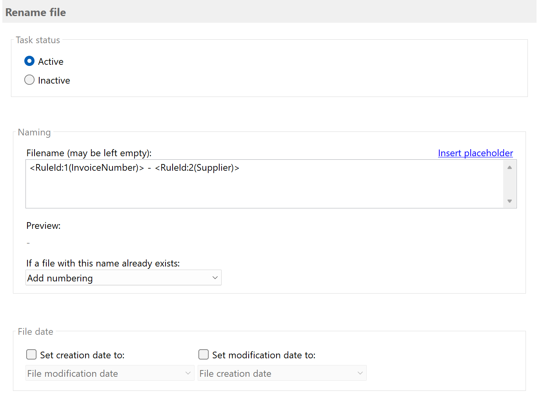
Task: Click the File creation date dropdown chevron
Action: pyautogui.click(x=360, y=373)
